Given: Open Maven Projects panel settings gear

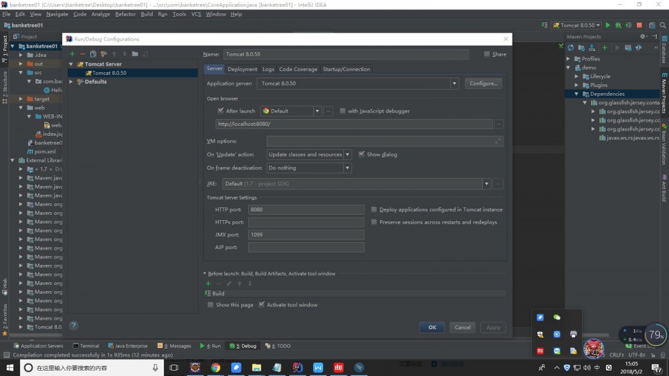Looking at the screenshot, I should coord(643,37).
